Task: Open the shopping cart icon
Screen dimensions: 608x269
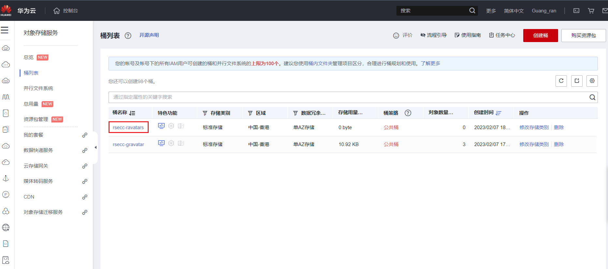Action: tap(591, 11)
